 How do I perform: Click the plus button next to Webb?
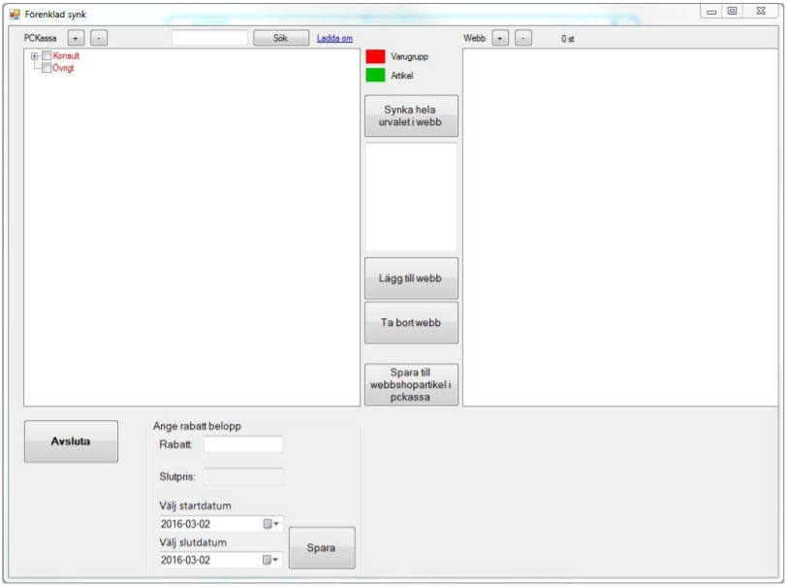tap(500, 38)
